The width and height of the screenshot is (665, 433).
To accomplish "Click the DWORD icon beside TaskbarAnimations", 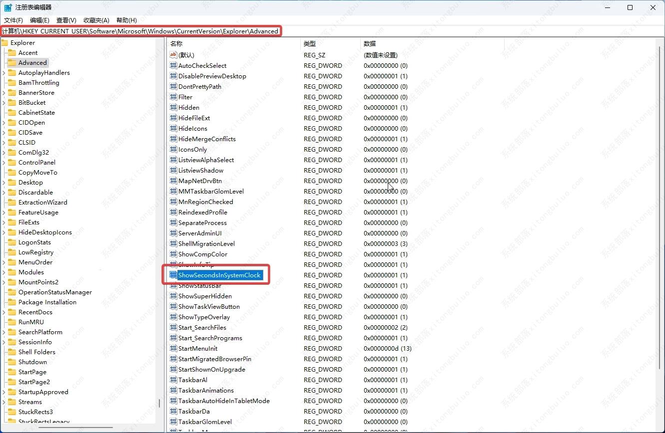I will click(x=173, y=390).
